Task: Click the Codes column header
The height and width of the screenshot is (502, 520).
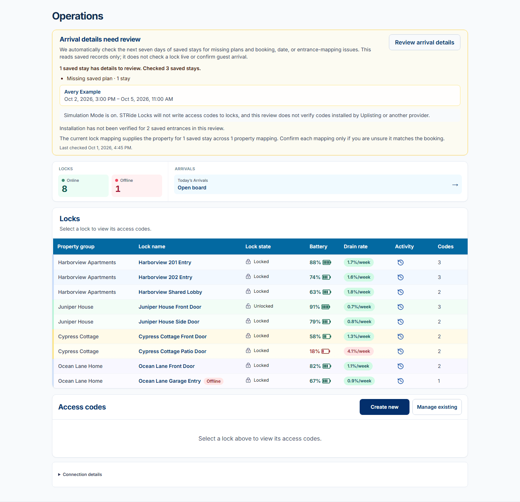Action: coord(446,246)
